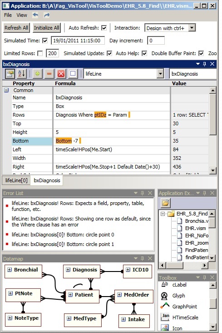Click the Refresh All button
222x333 pixels.
(x=16, y=28)
